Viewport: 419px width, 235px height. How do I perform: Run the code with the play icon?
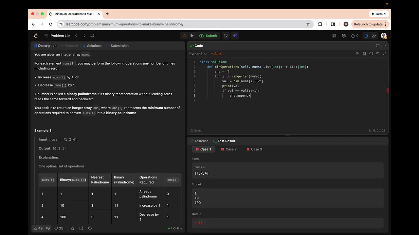192,36
